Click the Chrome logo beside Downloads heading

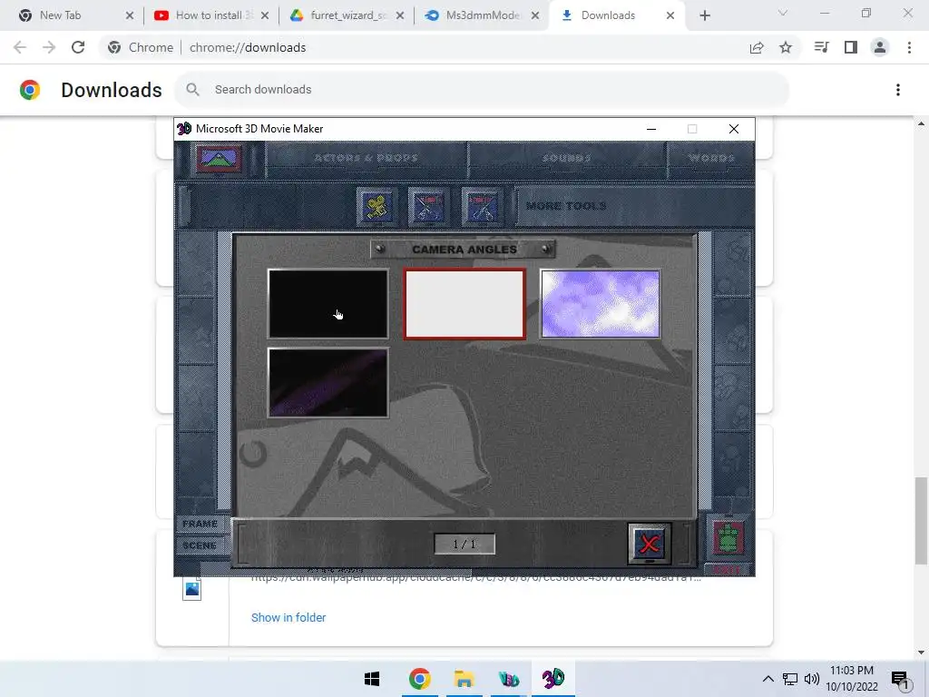30,90
